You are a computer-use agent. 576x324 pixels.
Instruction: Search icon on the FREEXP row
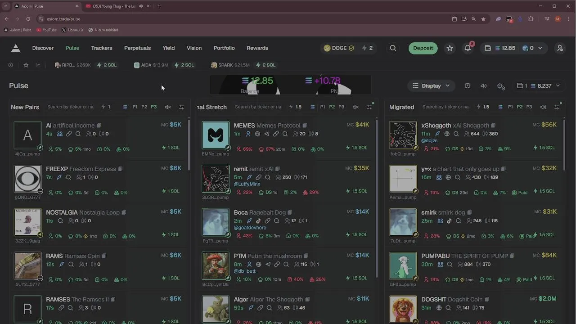68,177
